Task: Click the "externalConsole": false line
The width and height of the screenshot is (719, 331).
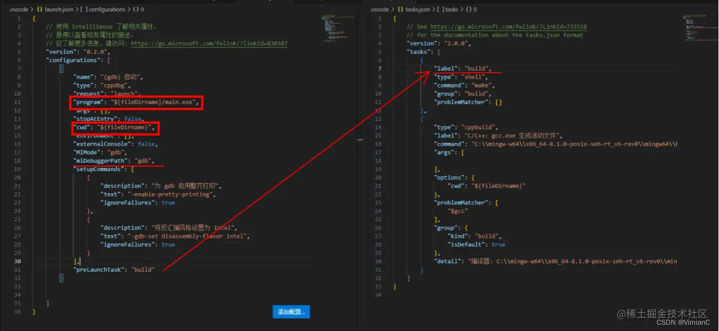Action: [x=115, y=144]
